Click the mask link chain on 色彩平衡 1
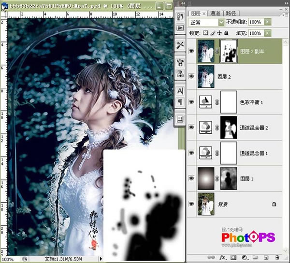 [217, 102]
